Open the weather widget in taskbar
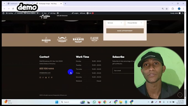The image size is (188, 106). tap(8, 102)
